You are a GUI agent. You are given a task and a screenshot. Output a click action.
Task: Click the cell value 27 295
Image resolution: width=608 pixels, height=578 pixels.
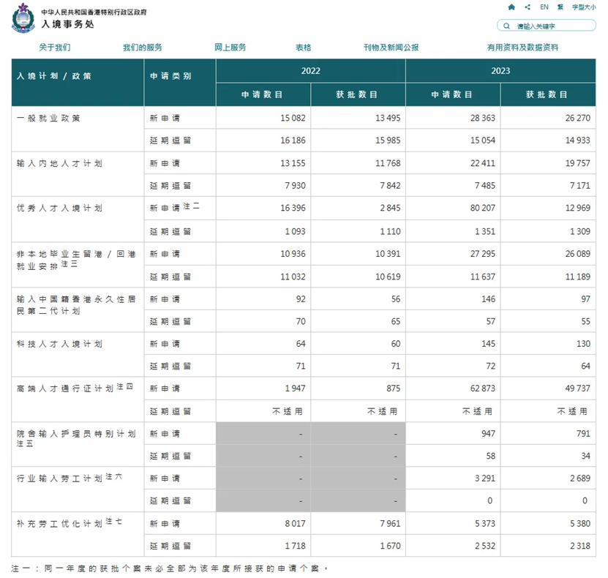483,254
